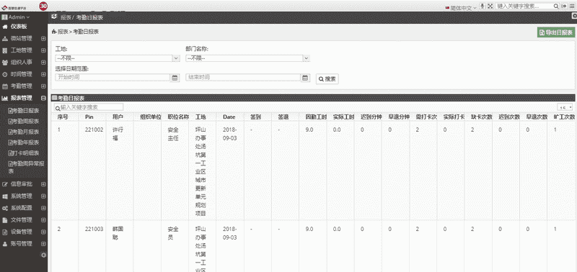Click the magnifier icon in the table search

(x=58, y=107)
